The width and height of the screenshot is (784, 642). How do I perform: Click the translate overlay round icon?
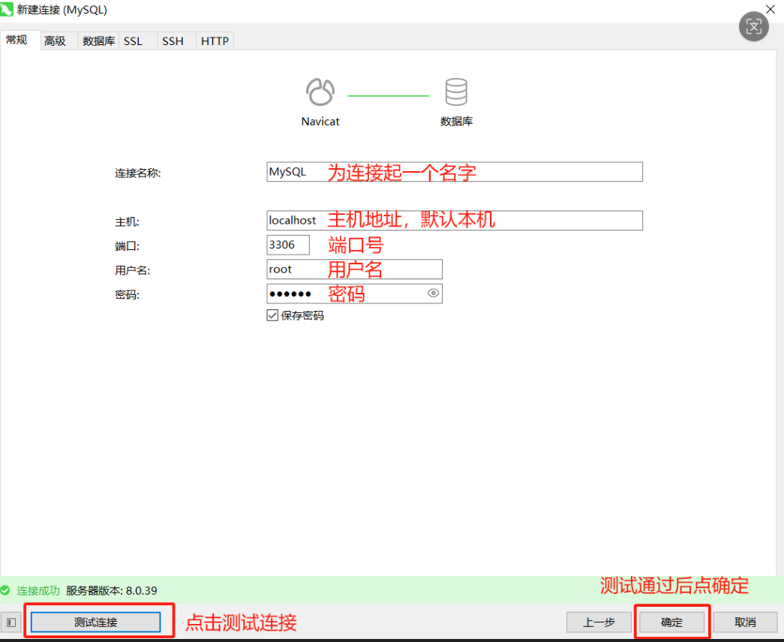753,26
